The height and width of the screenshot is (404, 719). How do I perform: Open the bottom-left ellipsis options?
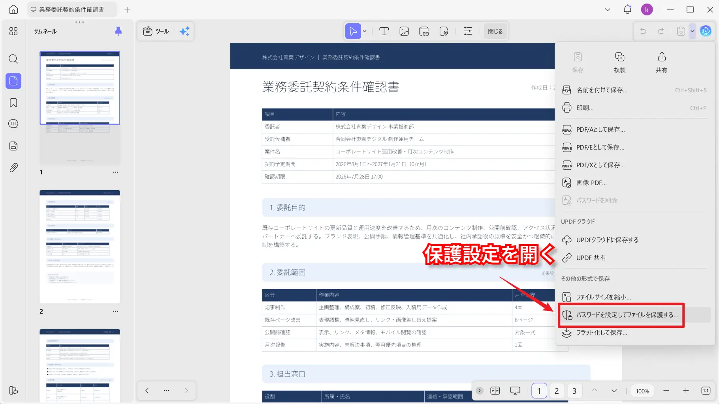click(167, 391)
